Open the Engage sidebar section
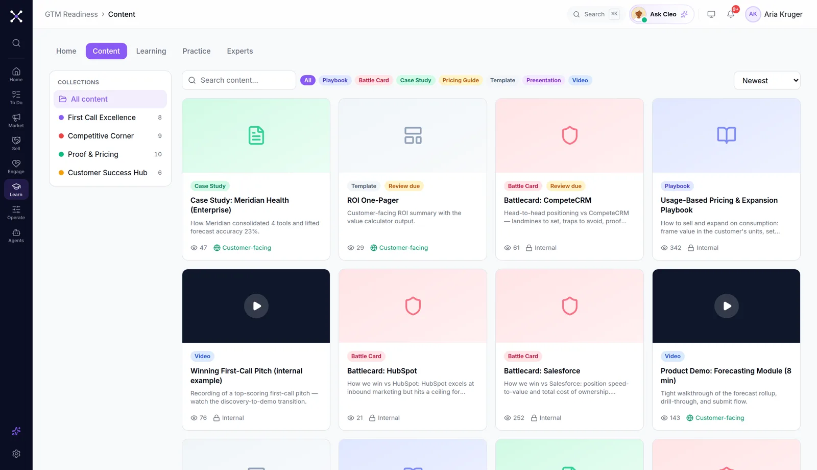Viewport: 817px width, 470px height. pyautogui.click(x=16, y=167)
